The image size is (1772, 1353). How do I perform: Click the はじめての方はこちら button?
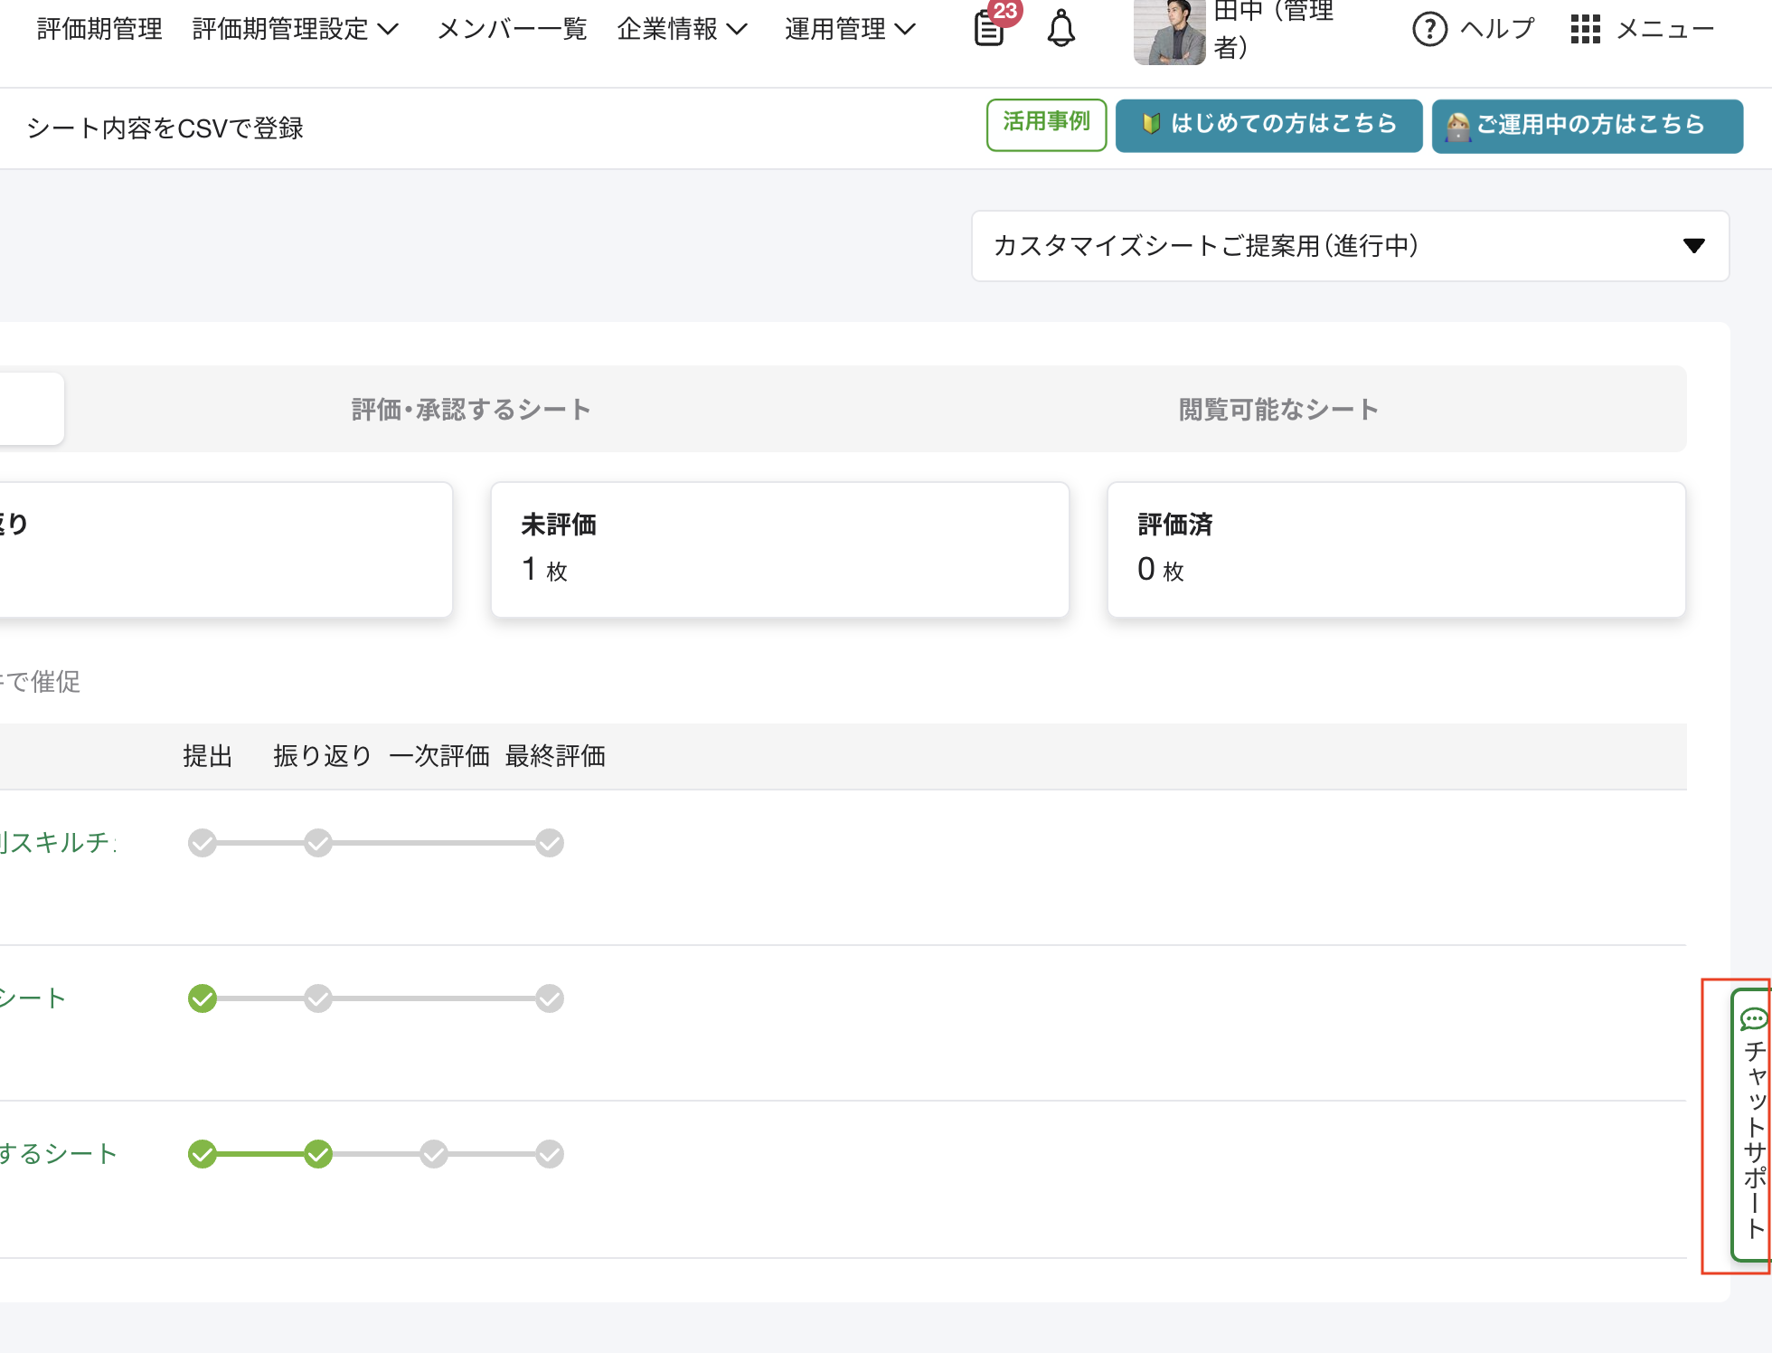click(x=1268, y=125)
